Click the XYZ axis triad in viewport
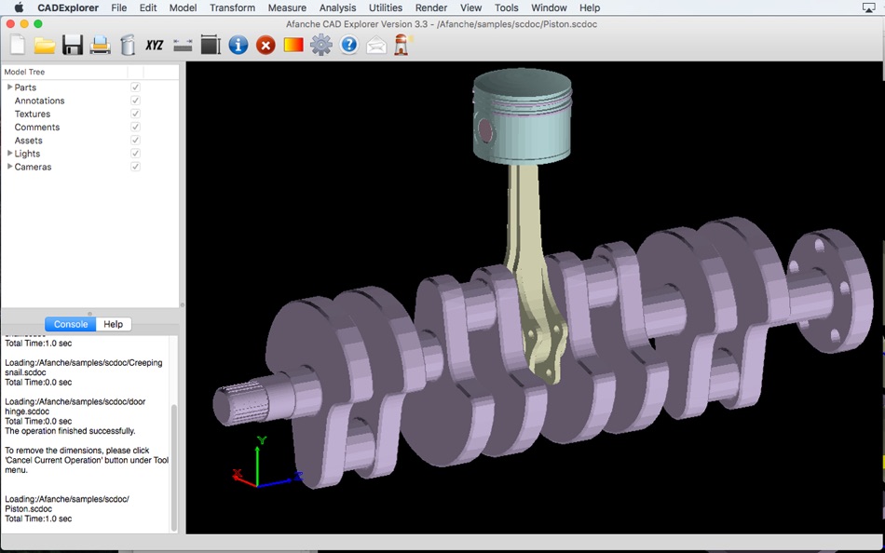 [x=267, y=462]
